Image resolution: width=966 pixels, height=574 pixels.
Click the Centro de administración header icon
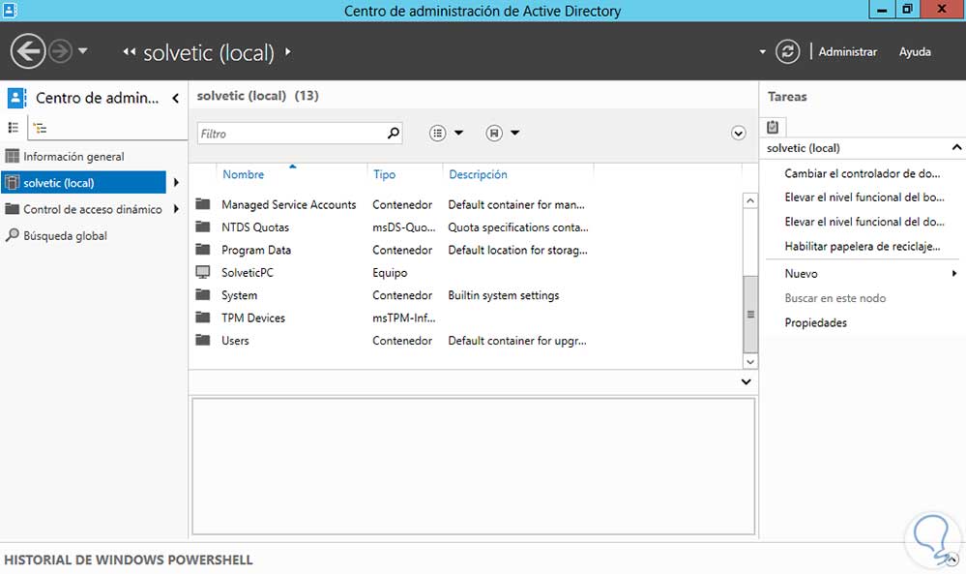click(x=16, y=98)
